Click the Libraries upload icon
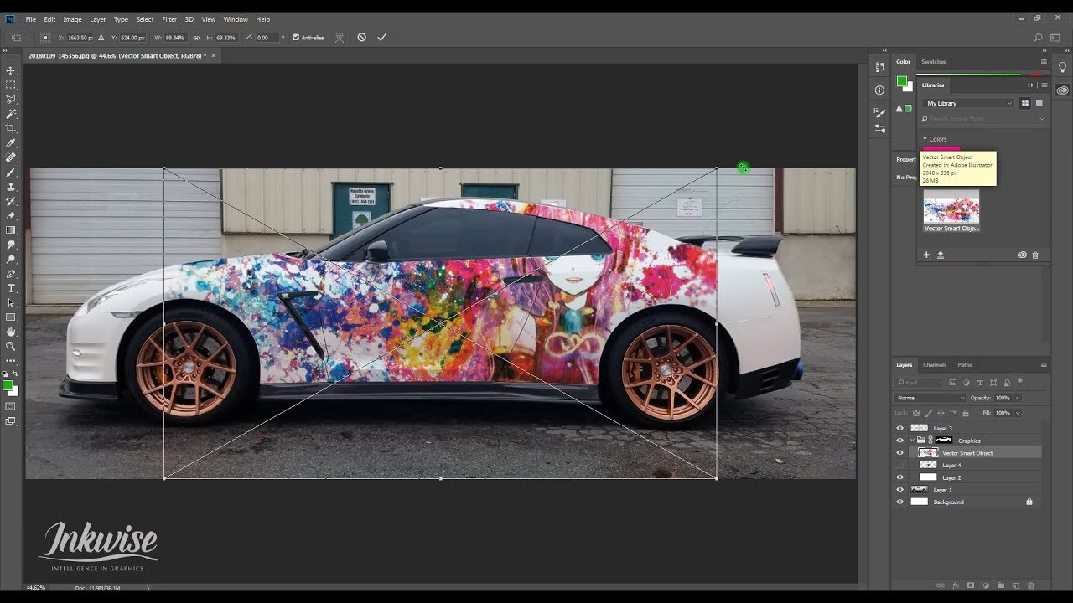The width and height of the screenshot is (1073, 603). (941, 255)
